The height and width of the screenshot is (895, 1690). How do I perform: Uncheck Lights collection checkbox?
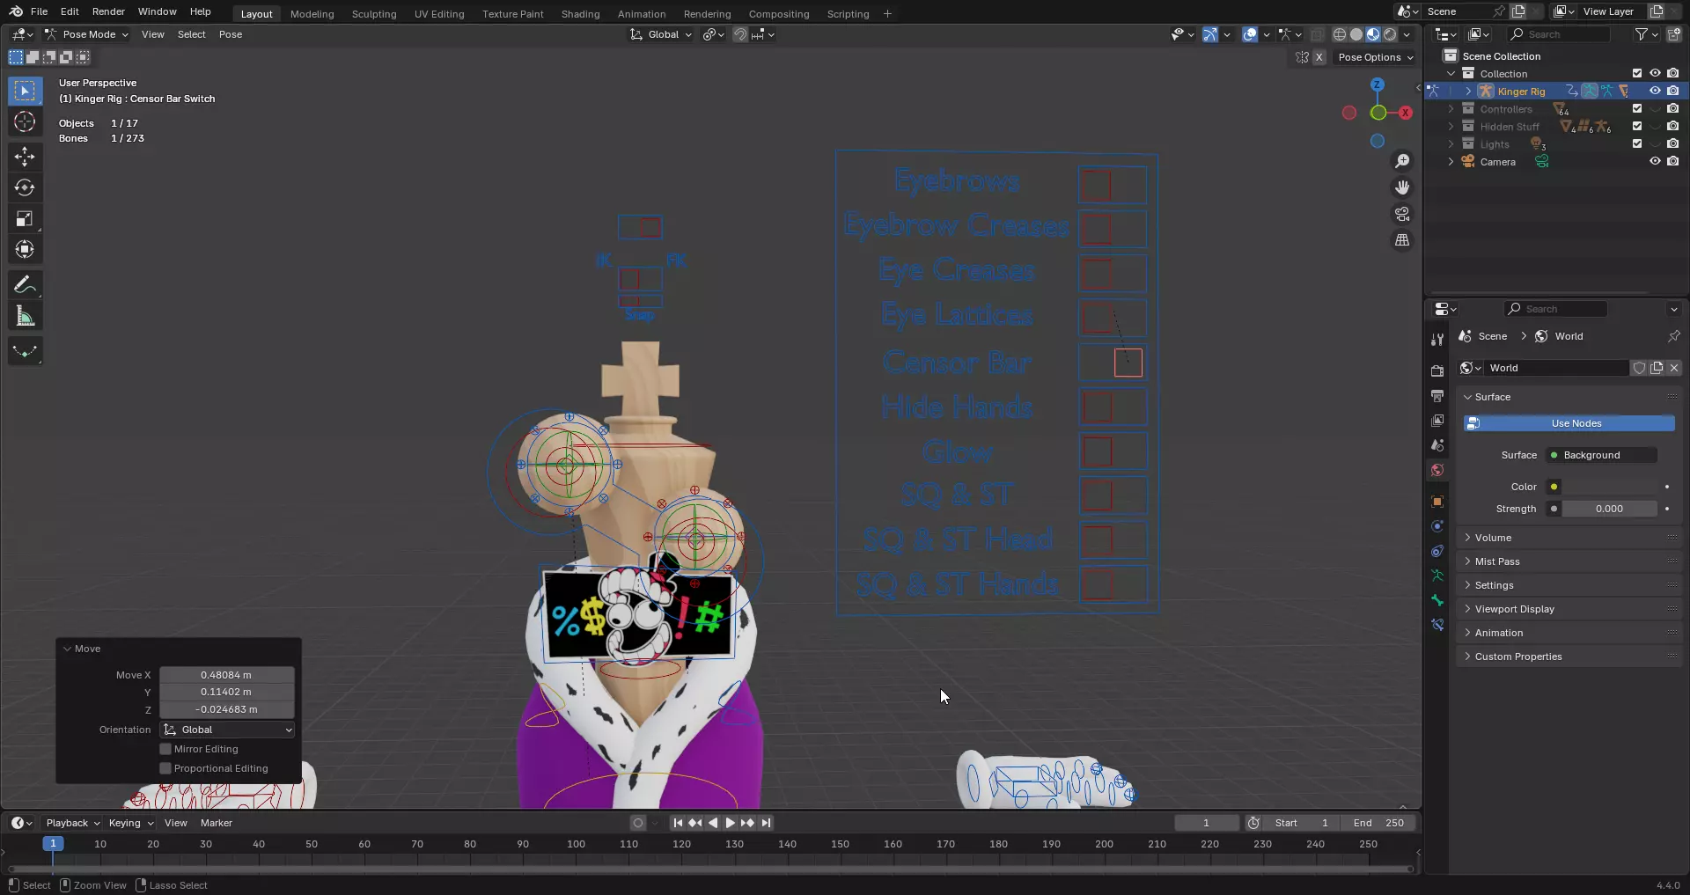[1637, 143]
